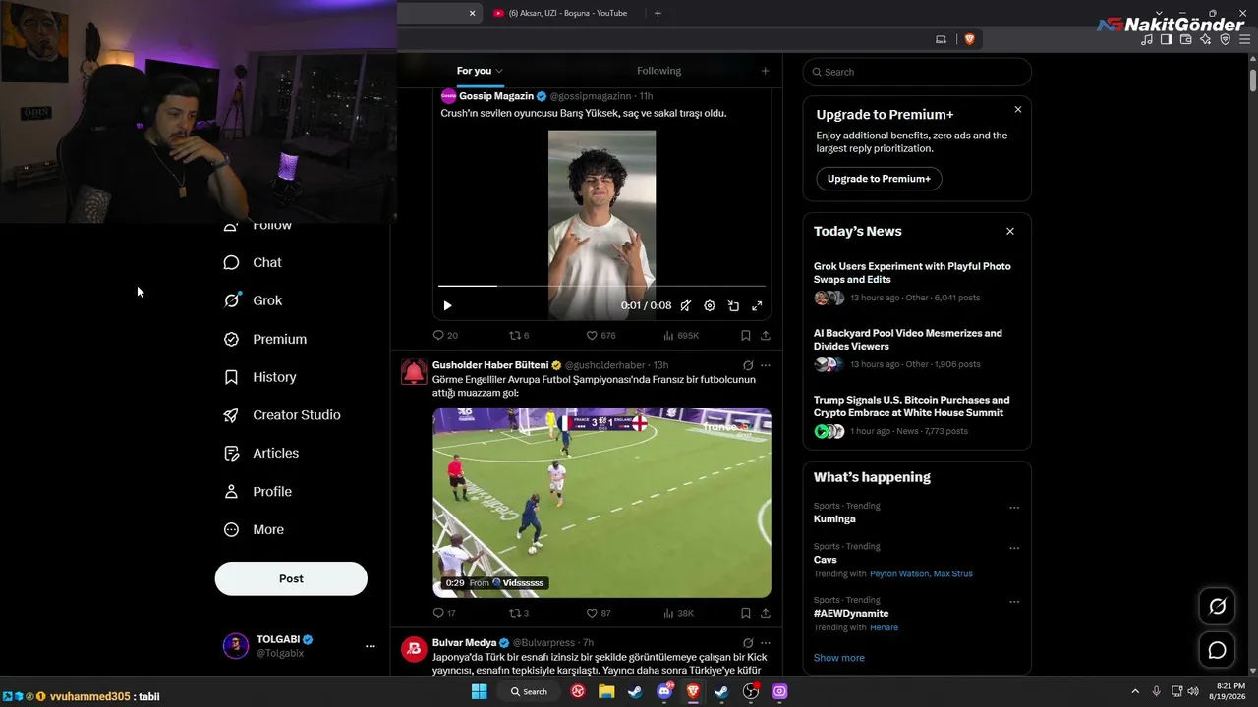This screenshot has height=707, width=1258.
Task: Open the football match video thumbnail
Action: (x=601, y=503)
